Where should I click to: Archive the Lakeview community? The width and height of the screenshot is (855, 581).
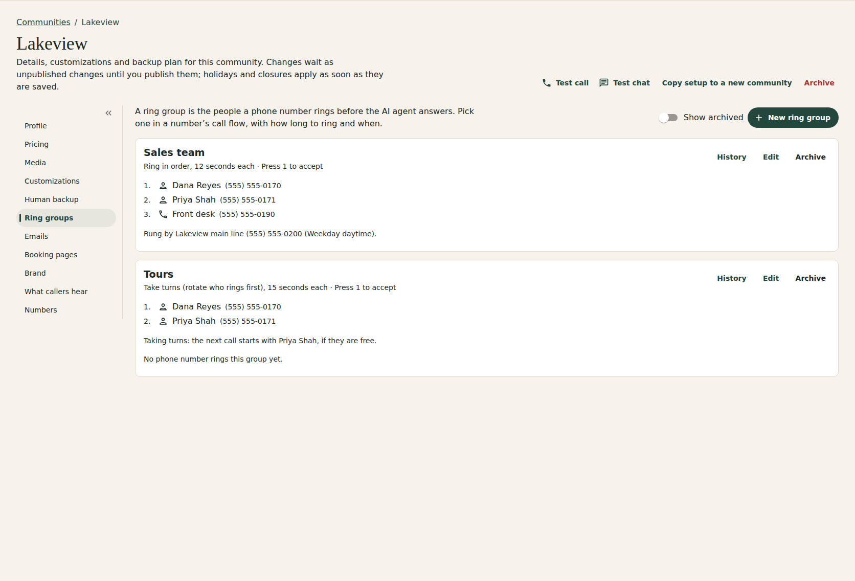point(819,83)
